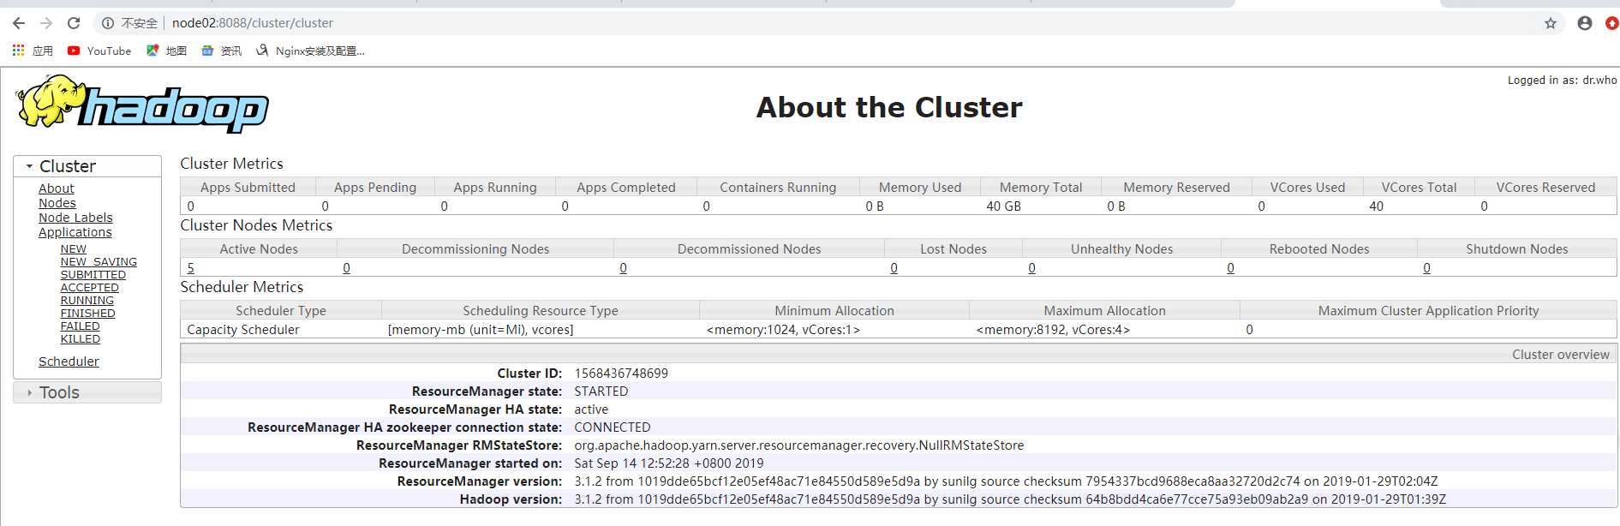Click the browser forward arrow
This screenshot has width=1620, height=526.
(46, 23)
